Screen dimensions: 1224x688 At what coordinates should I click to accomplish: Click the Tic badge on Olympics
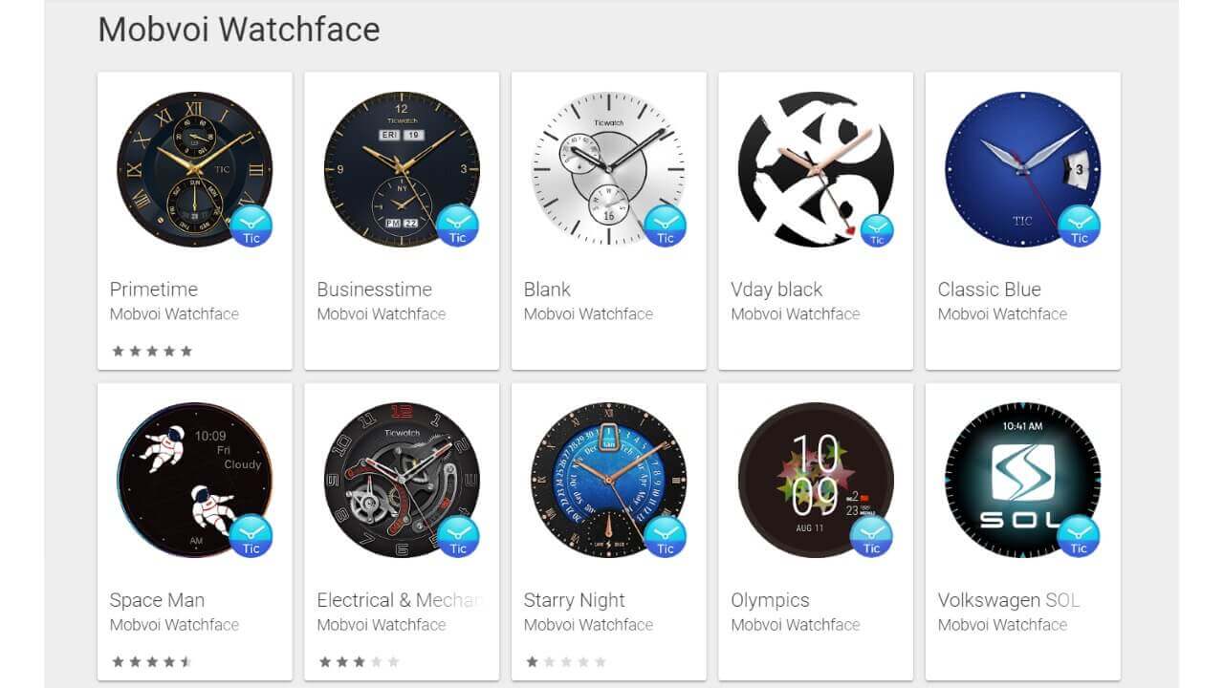coord(872,537)
